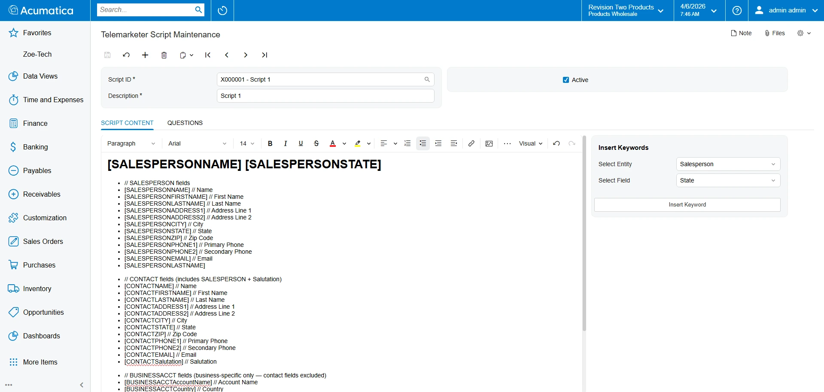This screenshot has height=392, width=824.
Task: Open the Select Entity Salesperson dropdown
Action: coord(728,164)
